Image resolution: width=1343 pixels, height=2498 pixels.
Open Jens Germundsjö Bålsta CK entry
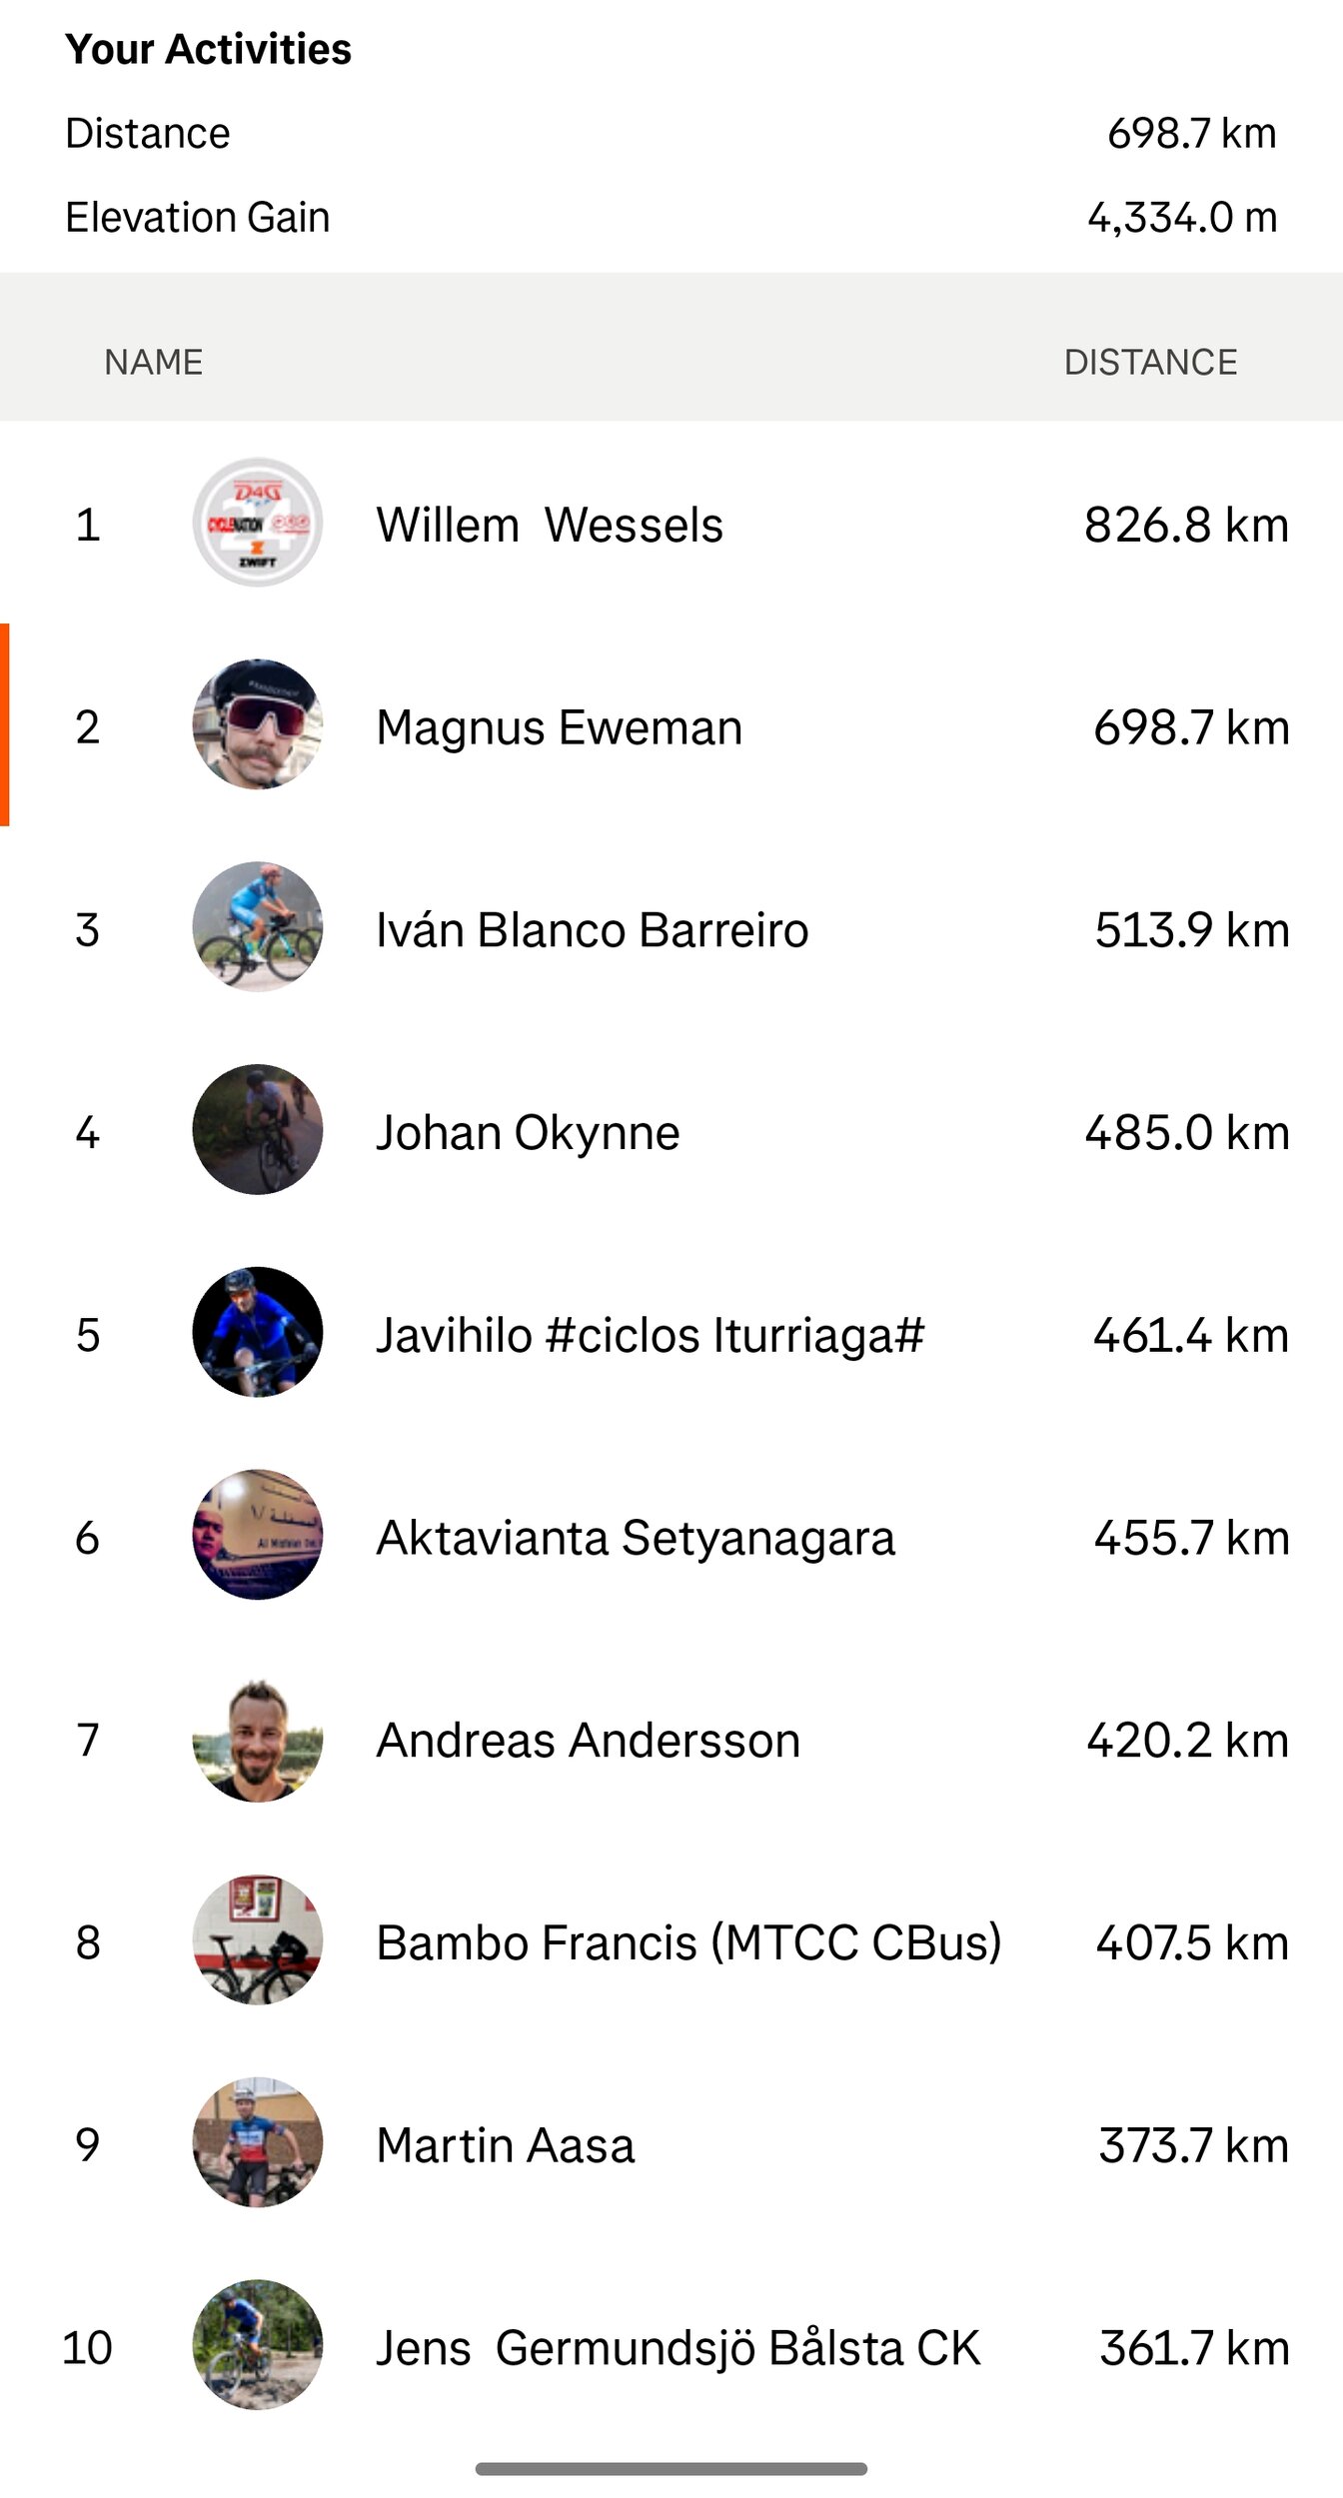(x=678, y=2348)
